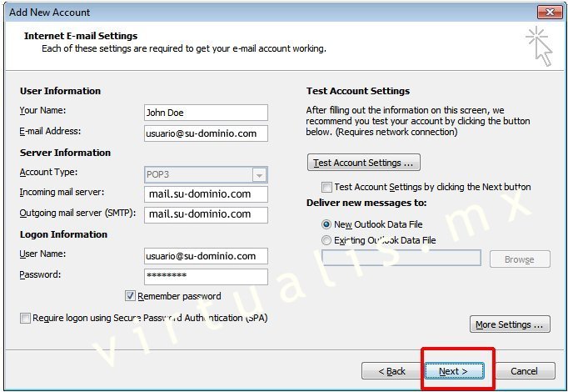Click the Your Name input field
The image size is (568, 392).
(x=206, y=113)
